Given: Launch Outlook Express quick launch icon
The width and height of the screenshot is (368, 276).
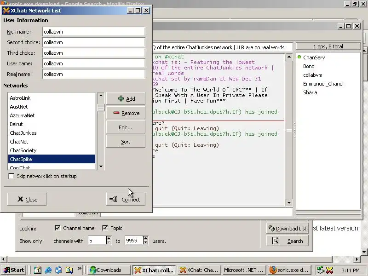Looking at the screenshot, I should pyautogui.click(x=59, y=270).
